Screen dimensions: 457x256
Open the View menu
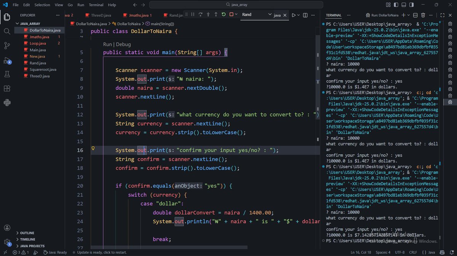[59, 5]
